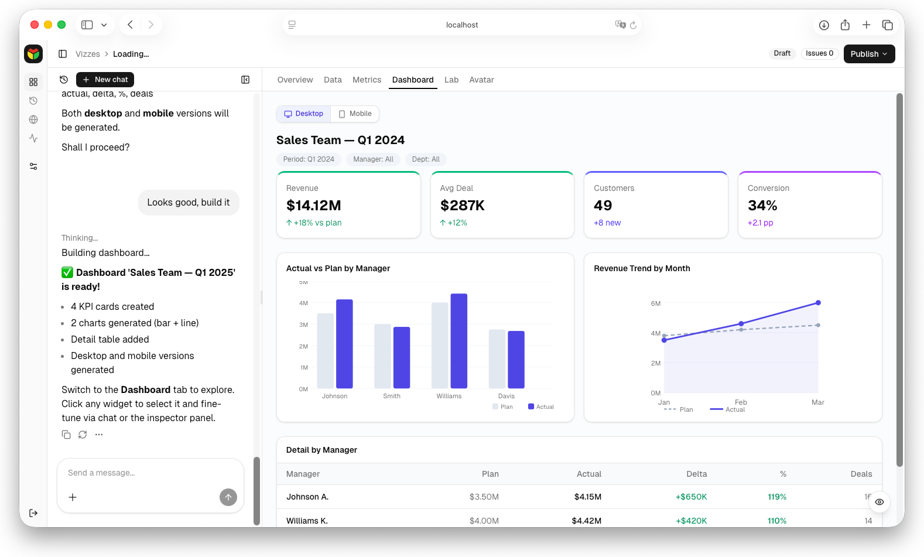Open the activity pulse sidebar icon

point(33,138)
